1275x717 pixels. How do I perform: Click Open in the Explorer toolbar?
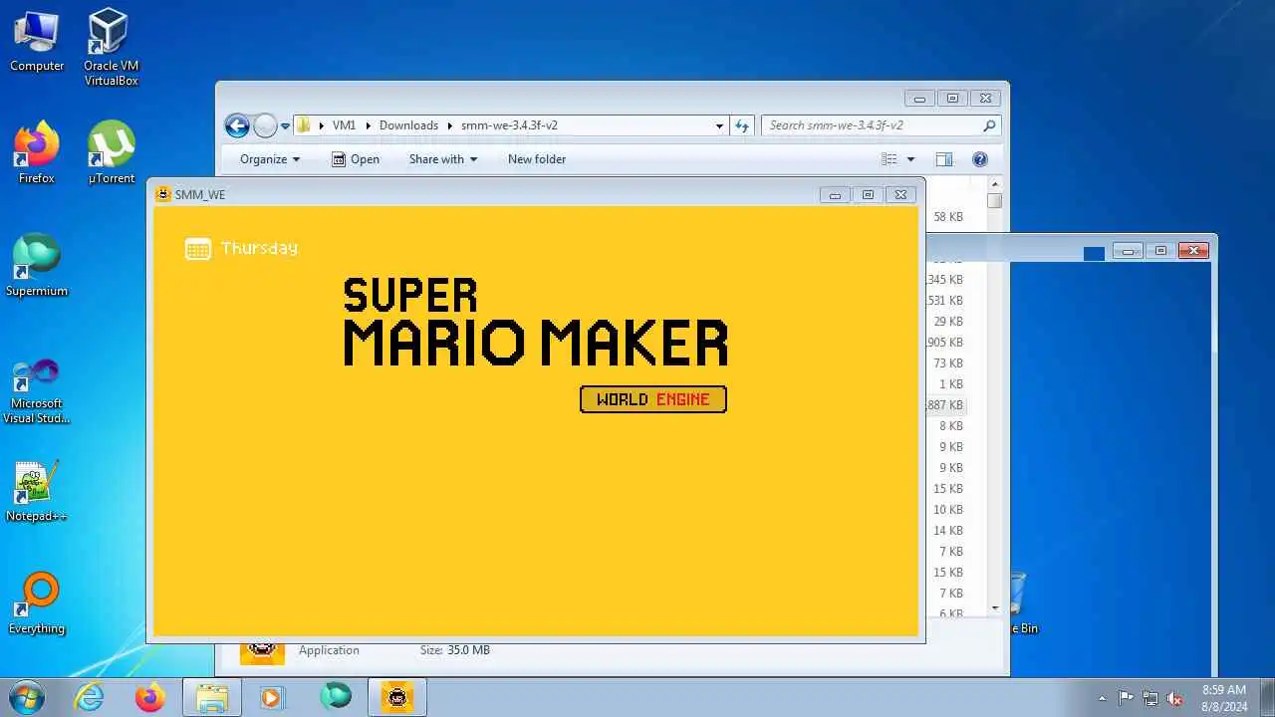356,159
